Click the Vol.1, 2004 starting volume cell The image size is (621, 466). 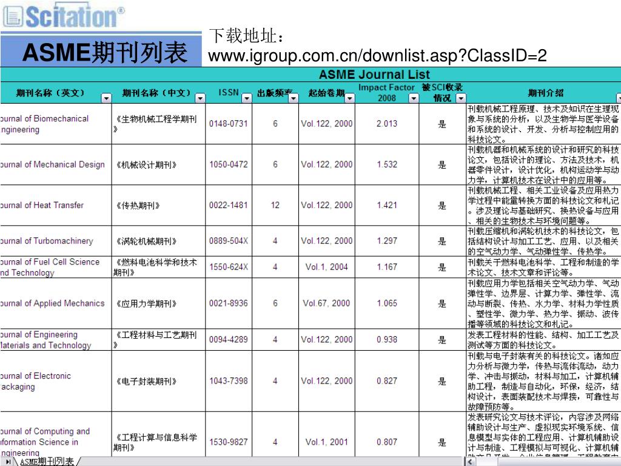click(x=327, y=267)
